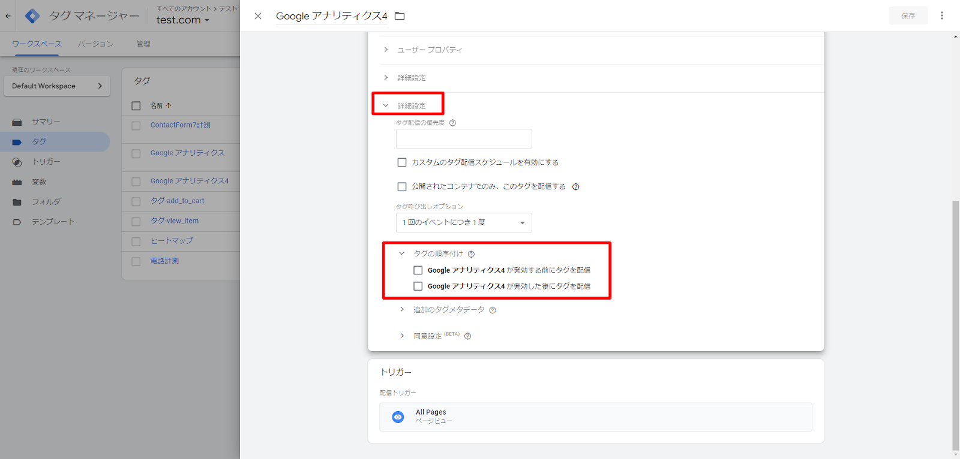The height and width of the screenshot is (459, 960).
Task: Open help icon beside タグの順序付け
Action: tap(472, 254)
